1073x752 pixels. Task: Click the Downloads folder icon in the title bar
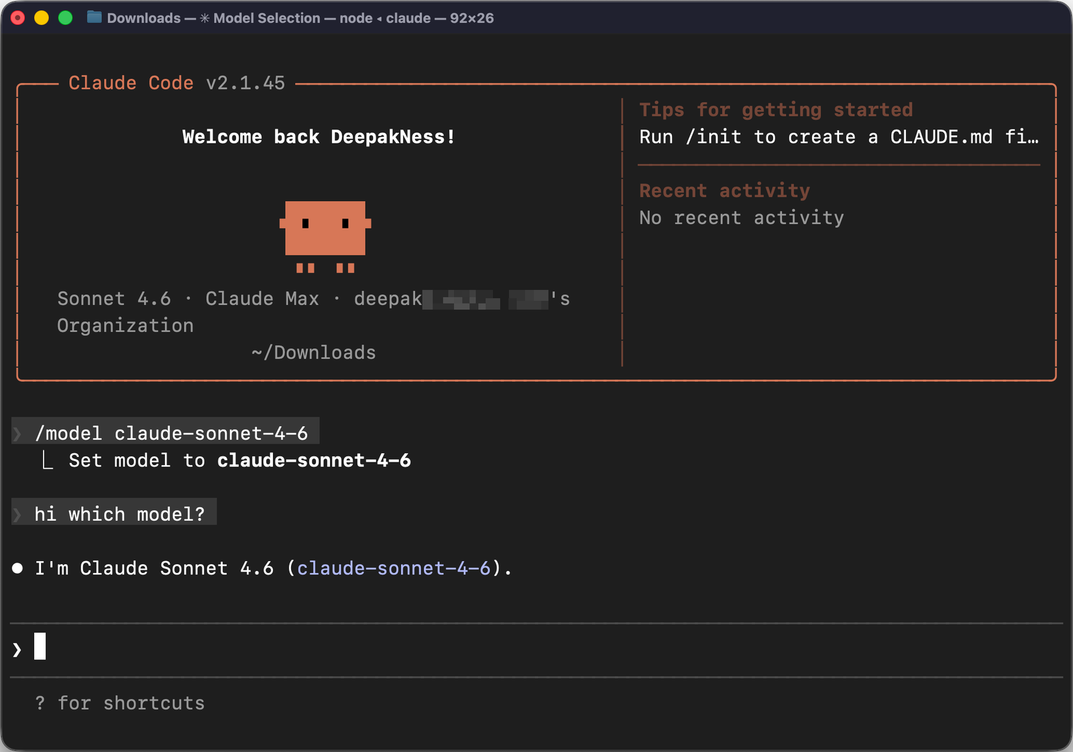pos(94,18)
